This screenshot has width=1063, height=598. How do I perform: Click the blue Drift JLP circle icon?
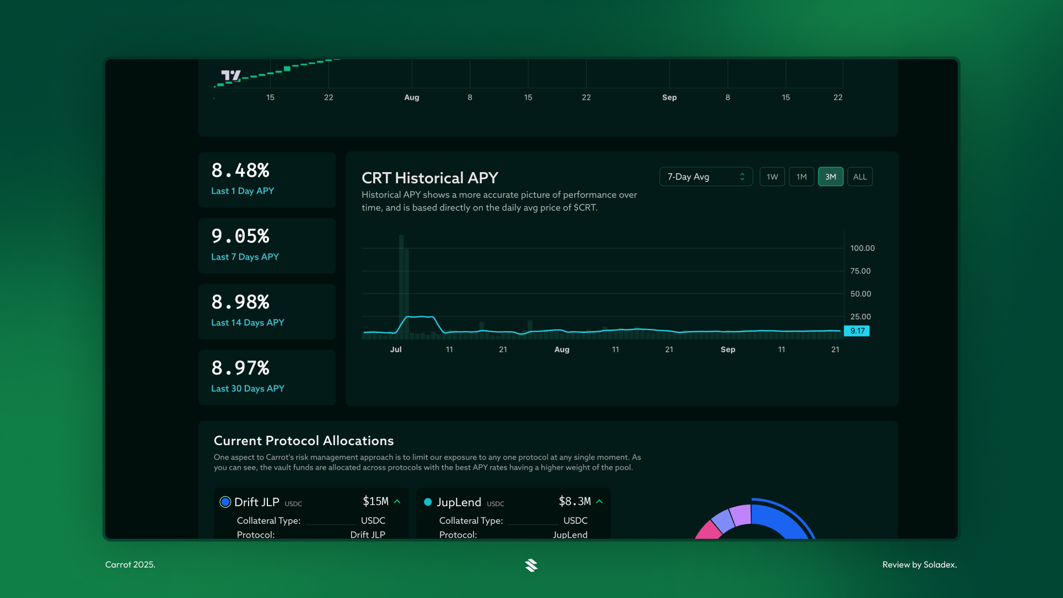pyautogui.click(x=225, y=502)
